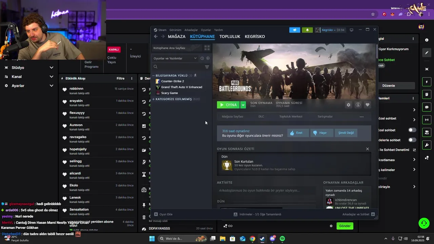434x244 pixels.
Task: Toggle the first 'özel sohbet' switch
Action: pyautogui.click(x=412, y=130)
